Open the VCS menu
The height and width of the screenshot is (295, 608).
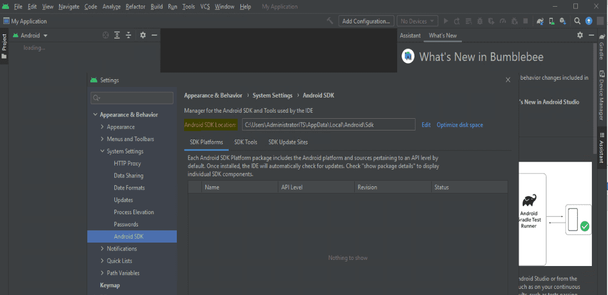tap(205, 7)
